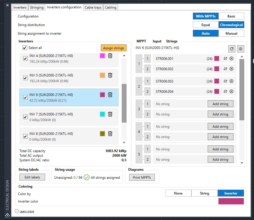Switch to the Cable trays tab
The width and height of the screenshot is (254, 220).
coord(93,7)
